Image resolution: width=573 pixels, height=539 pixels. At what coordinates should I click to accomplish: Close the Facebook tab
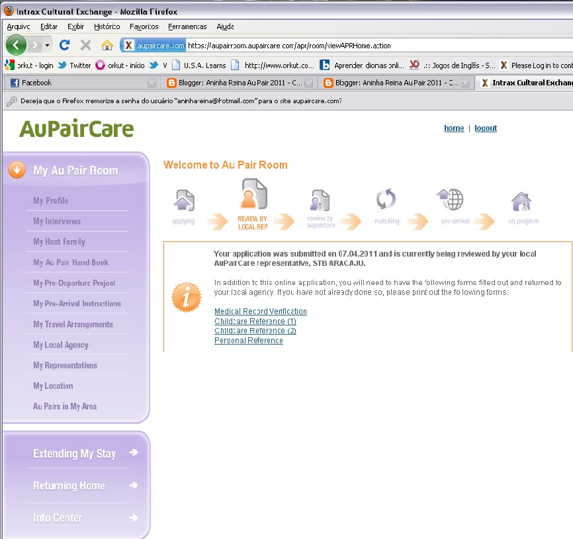click(x=152, y=83)
